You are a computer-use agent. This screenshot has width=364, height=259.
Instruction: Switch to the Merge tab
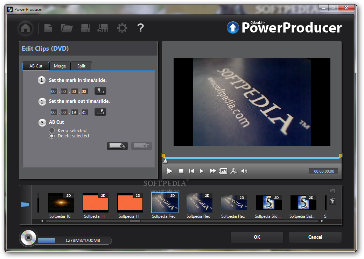60,66
